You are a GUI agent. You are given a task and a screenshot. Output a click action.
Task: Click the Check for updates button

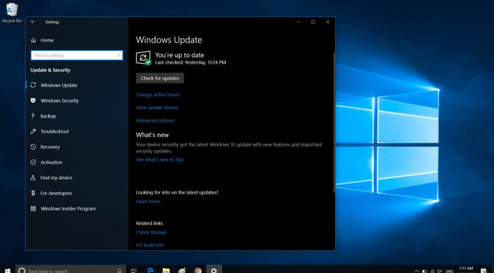pos(160,78)
